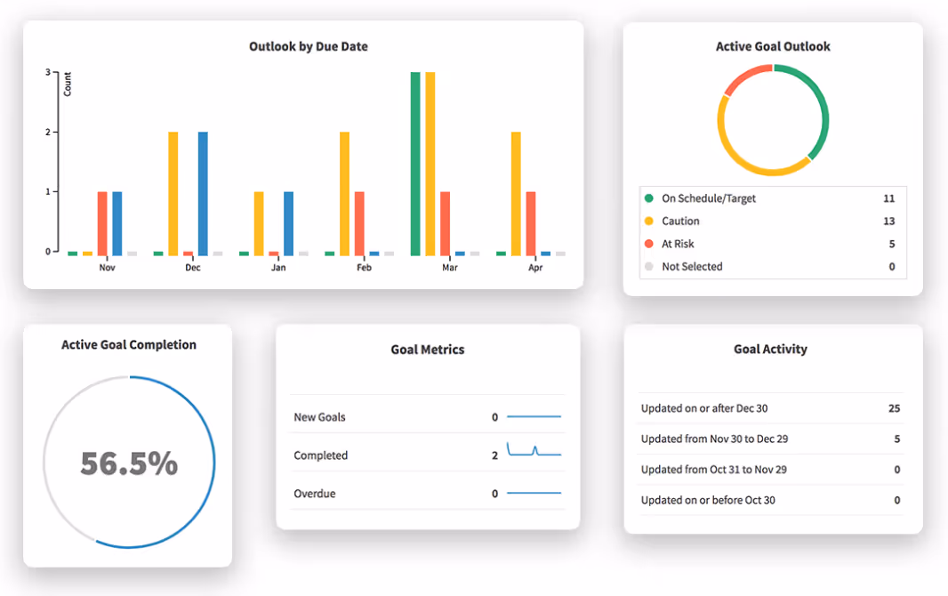This screenshot has width=948, height=596.
Task: Click the Apr axis label
Action: 535,267
